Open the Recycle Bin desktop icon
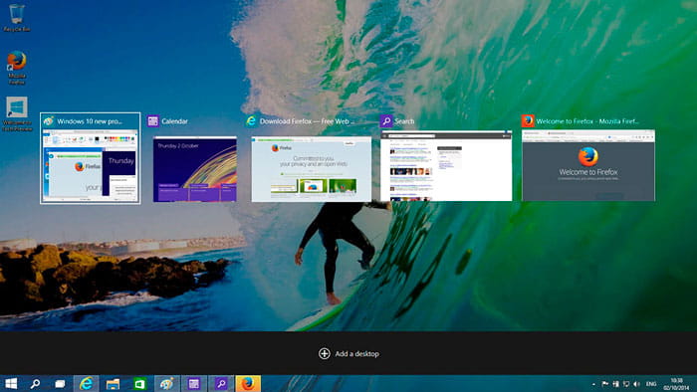Viewport: 697px width, 392px height. point(17,18)
